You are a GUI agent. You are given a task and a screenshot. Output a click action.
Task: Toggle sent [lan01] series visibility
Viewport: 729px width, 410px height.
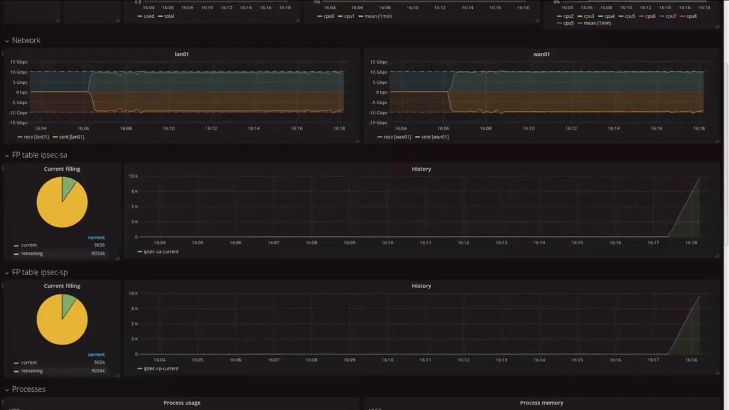point(68,137)
